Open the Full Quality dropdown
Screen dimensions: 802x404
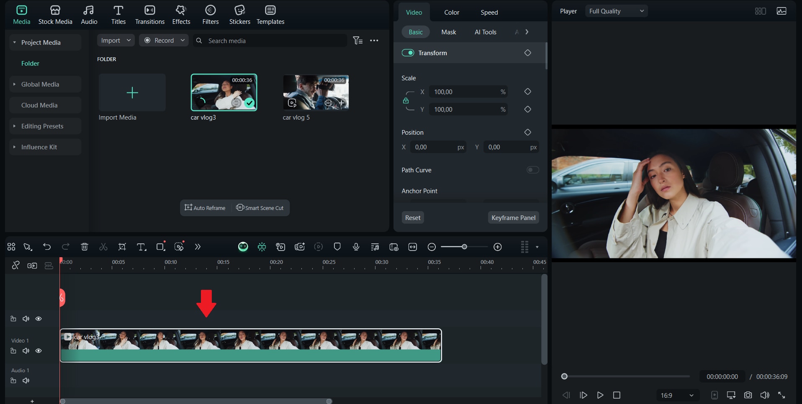(x=616, y=11)
